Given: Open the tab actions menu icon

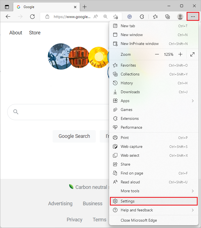Looking at the screenshot, I should point(7,7).
